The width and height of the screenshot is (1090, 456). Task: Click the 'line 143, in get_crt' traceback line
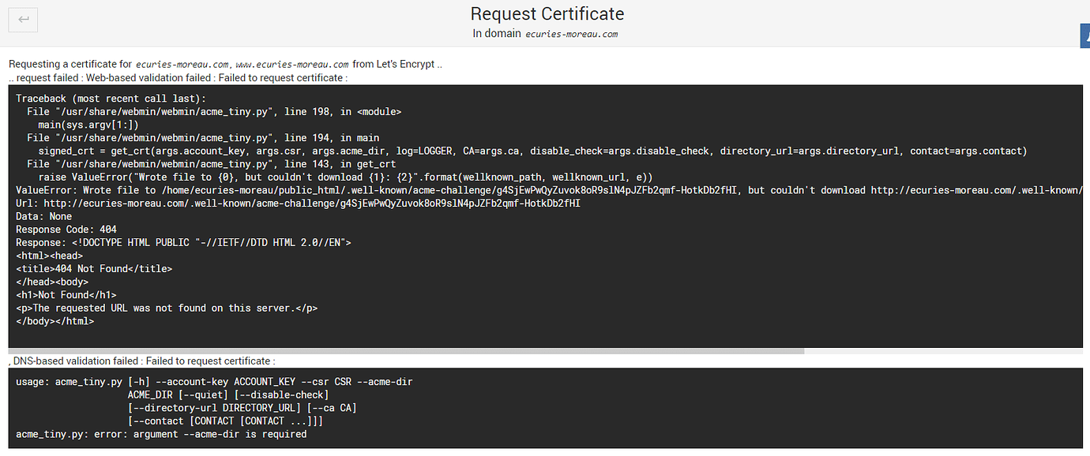(x=212, y=164)
